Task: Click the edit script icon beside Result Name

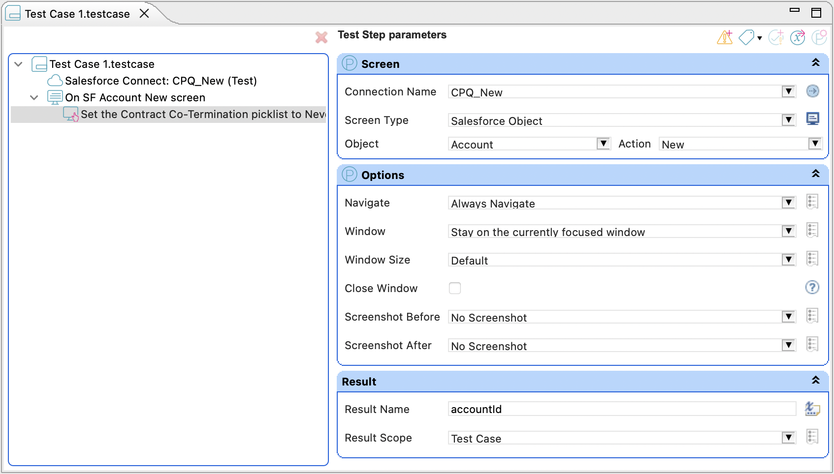Action: pos(812,408)
